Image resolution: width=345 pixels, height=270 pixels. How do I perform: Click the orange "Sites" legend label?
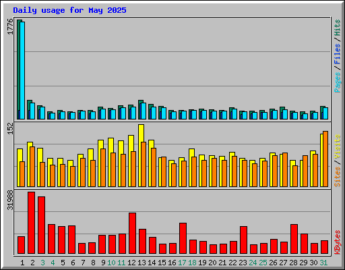point(338,177)
